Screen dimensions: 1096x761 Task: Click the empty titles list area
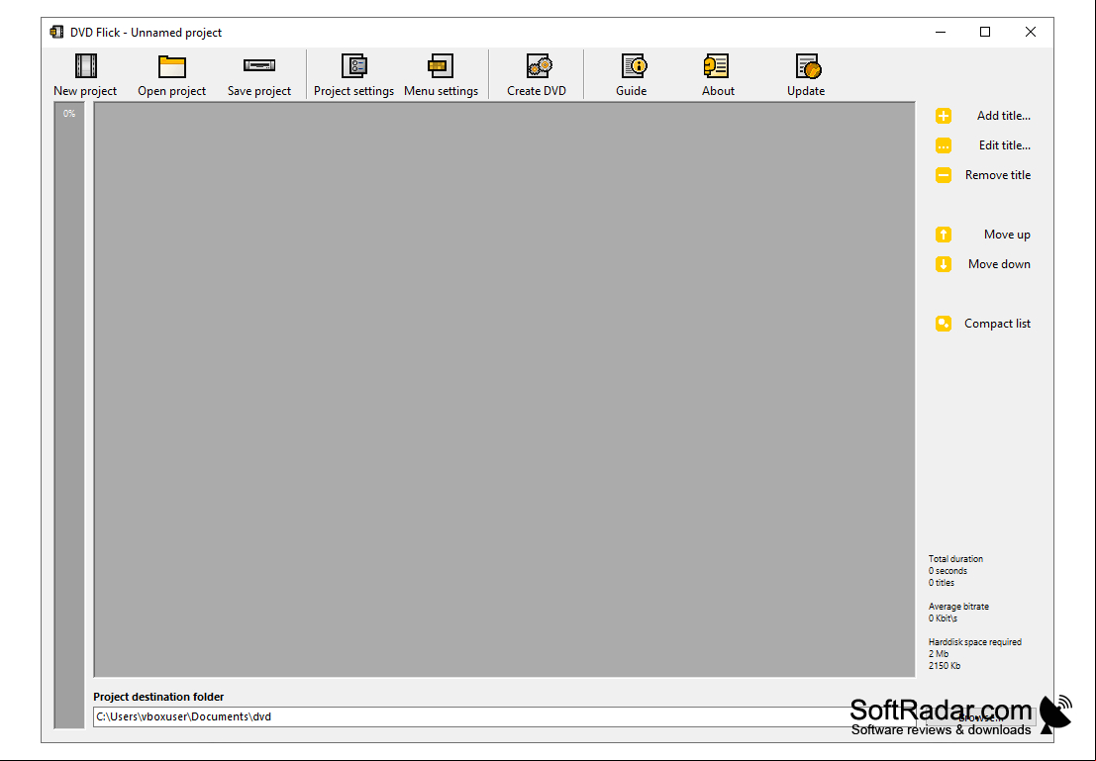[504, 389]
